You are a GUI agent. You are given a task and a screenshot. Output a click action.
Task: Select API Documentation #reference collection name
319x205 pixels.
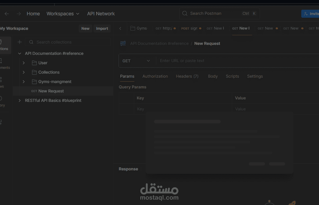(x=54, y=53)
